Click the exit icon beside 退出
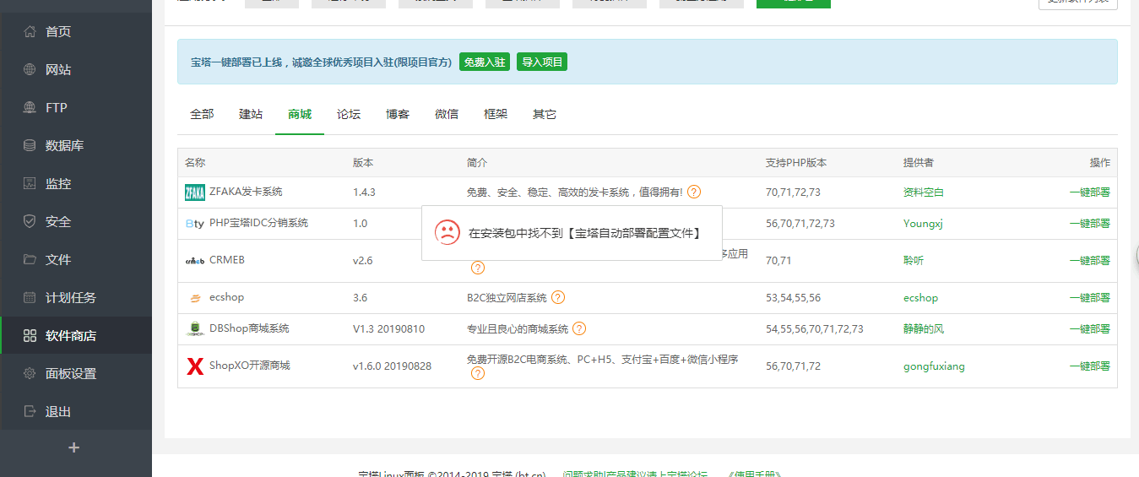 [30, 412]
